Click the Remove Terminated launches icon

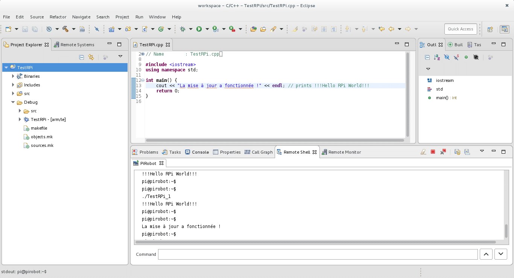(443, 152)
